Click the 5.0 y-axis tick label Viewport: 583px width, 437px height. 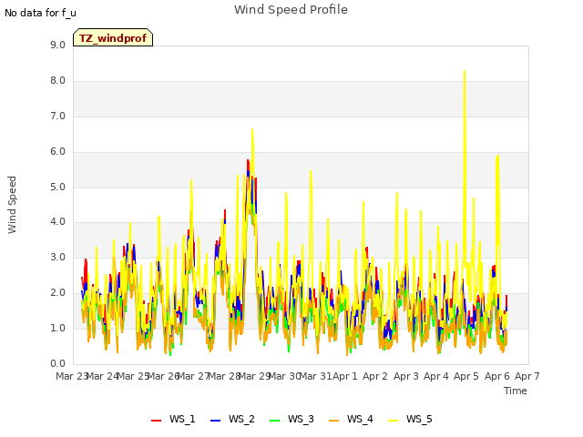point(57,188)
